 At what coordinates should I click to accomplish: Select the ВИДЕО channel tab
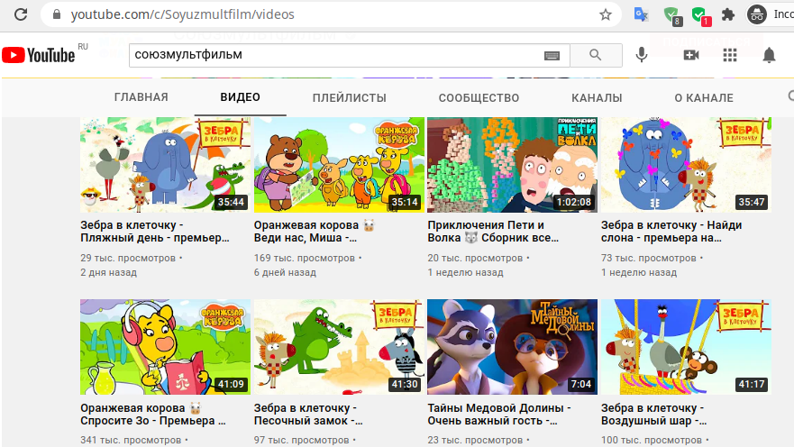click(x=240, y=97)
